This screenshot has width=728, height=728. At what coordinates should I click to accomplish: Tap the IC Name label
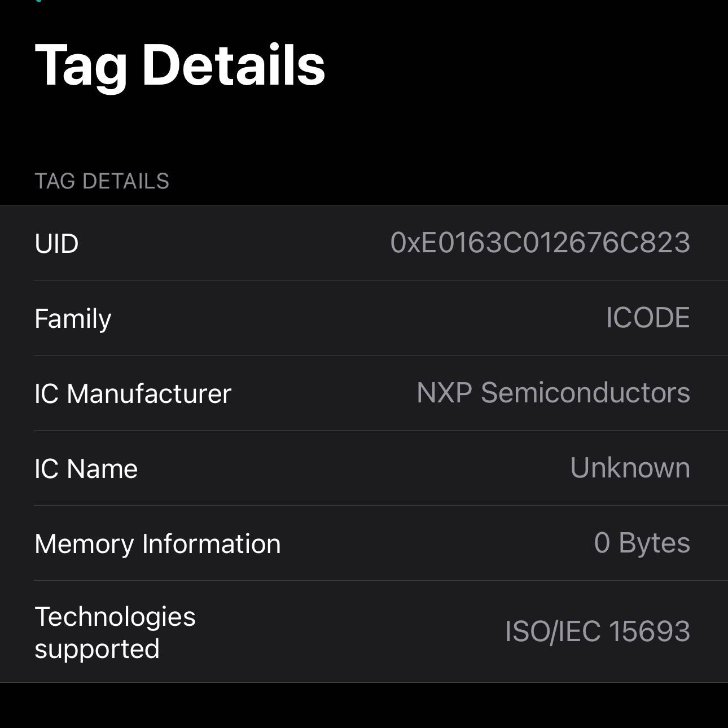click(86, 468)
